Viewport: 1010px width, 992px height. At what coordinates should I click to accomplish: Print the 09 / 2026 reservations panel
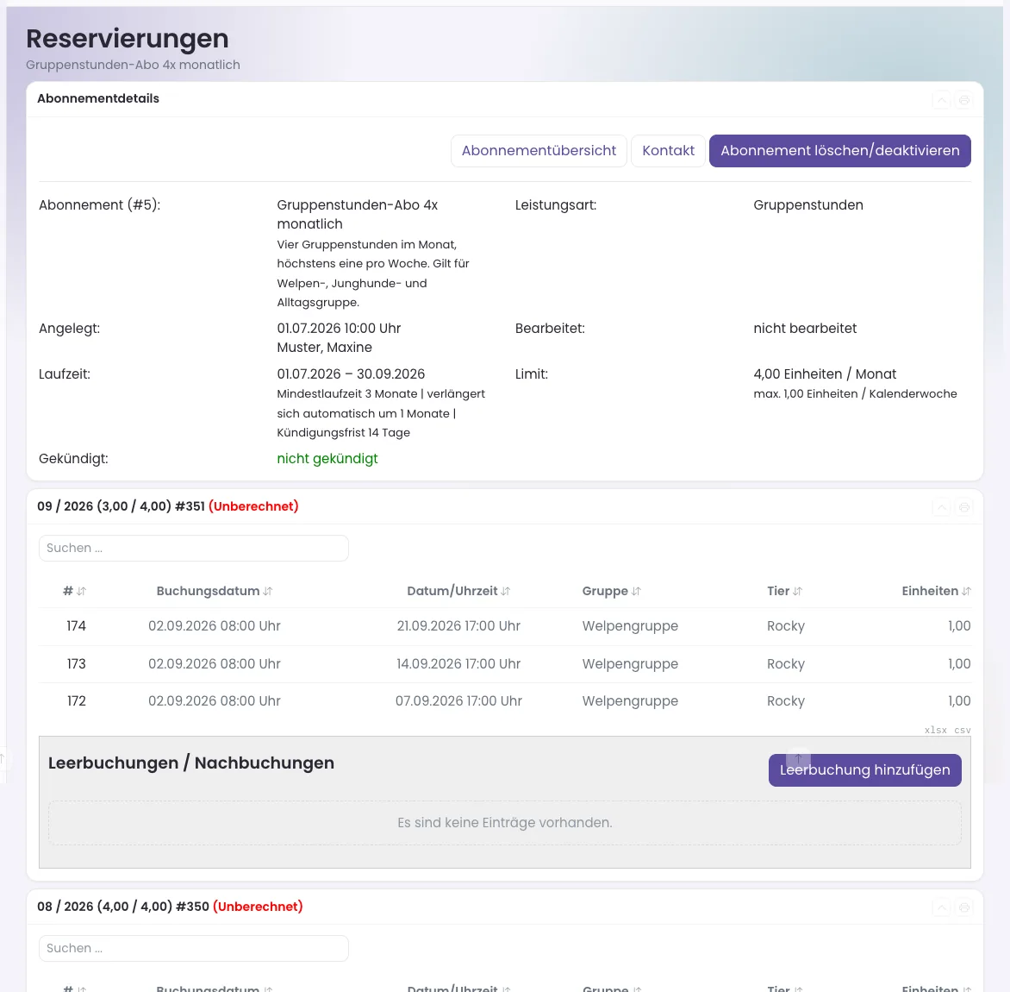pyautogui.click(x=963, y=507)
